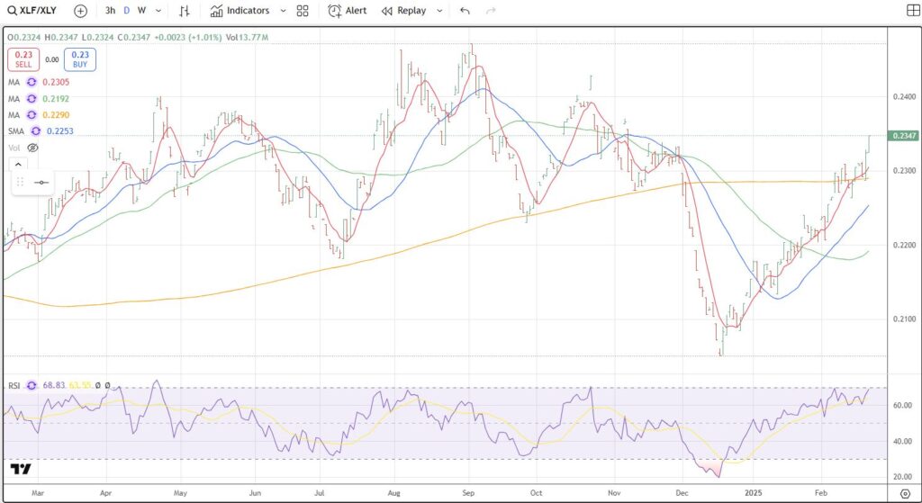Start bar Replay mode
Screen dimensions: 922x503
(x=403, y=11)
